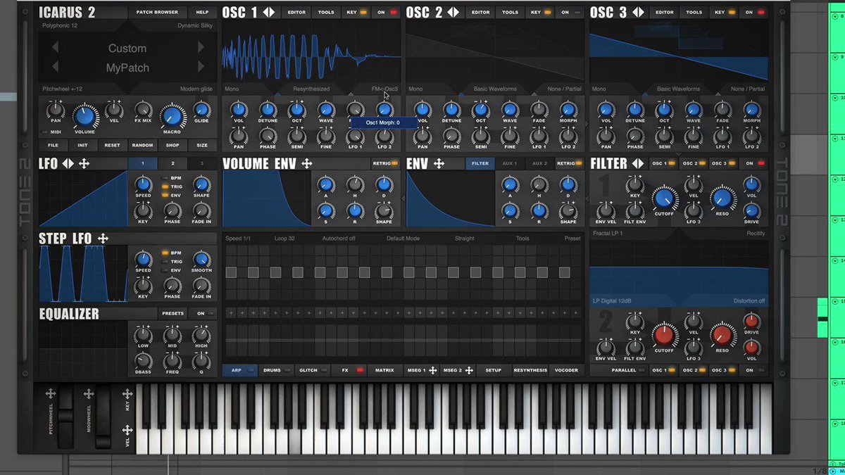Open OSC 2 Basic Waveforms menu
Screen dimensions: 845x475
[494, 89]
